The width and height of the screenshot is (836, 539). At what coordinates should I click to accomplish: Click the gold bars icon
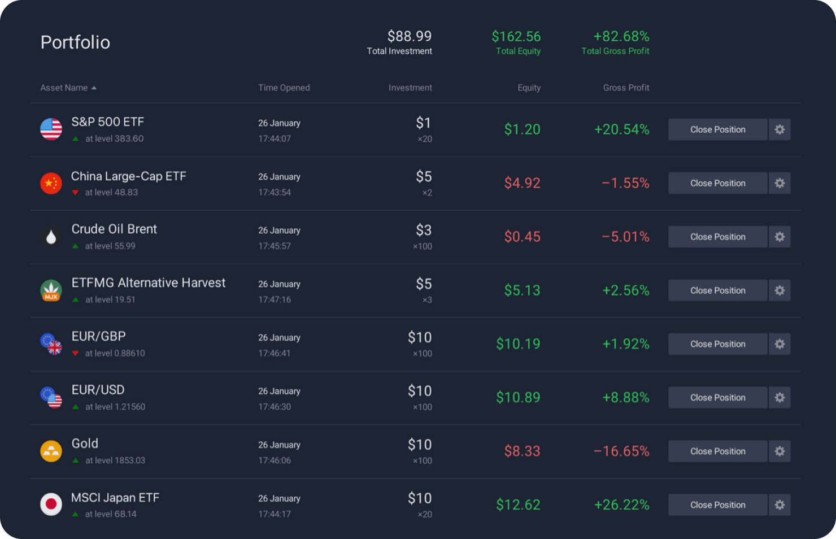coord(51,451)
